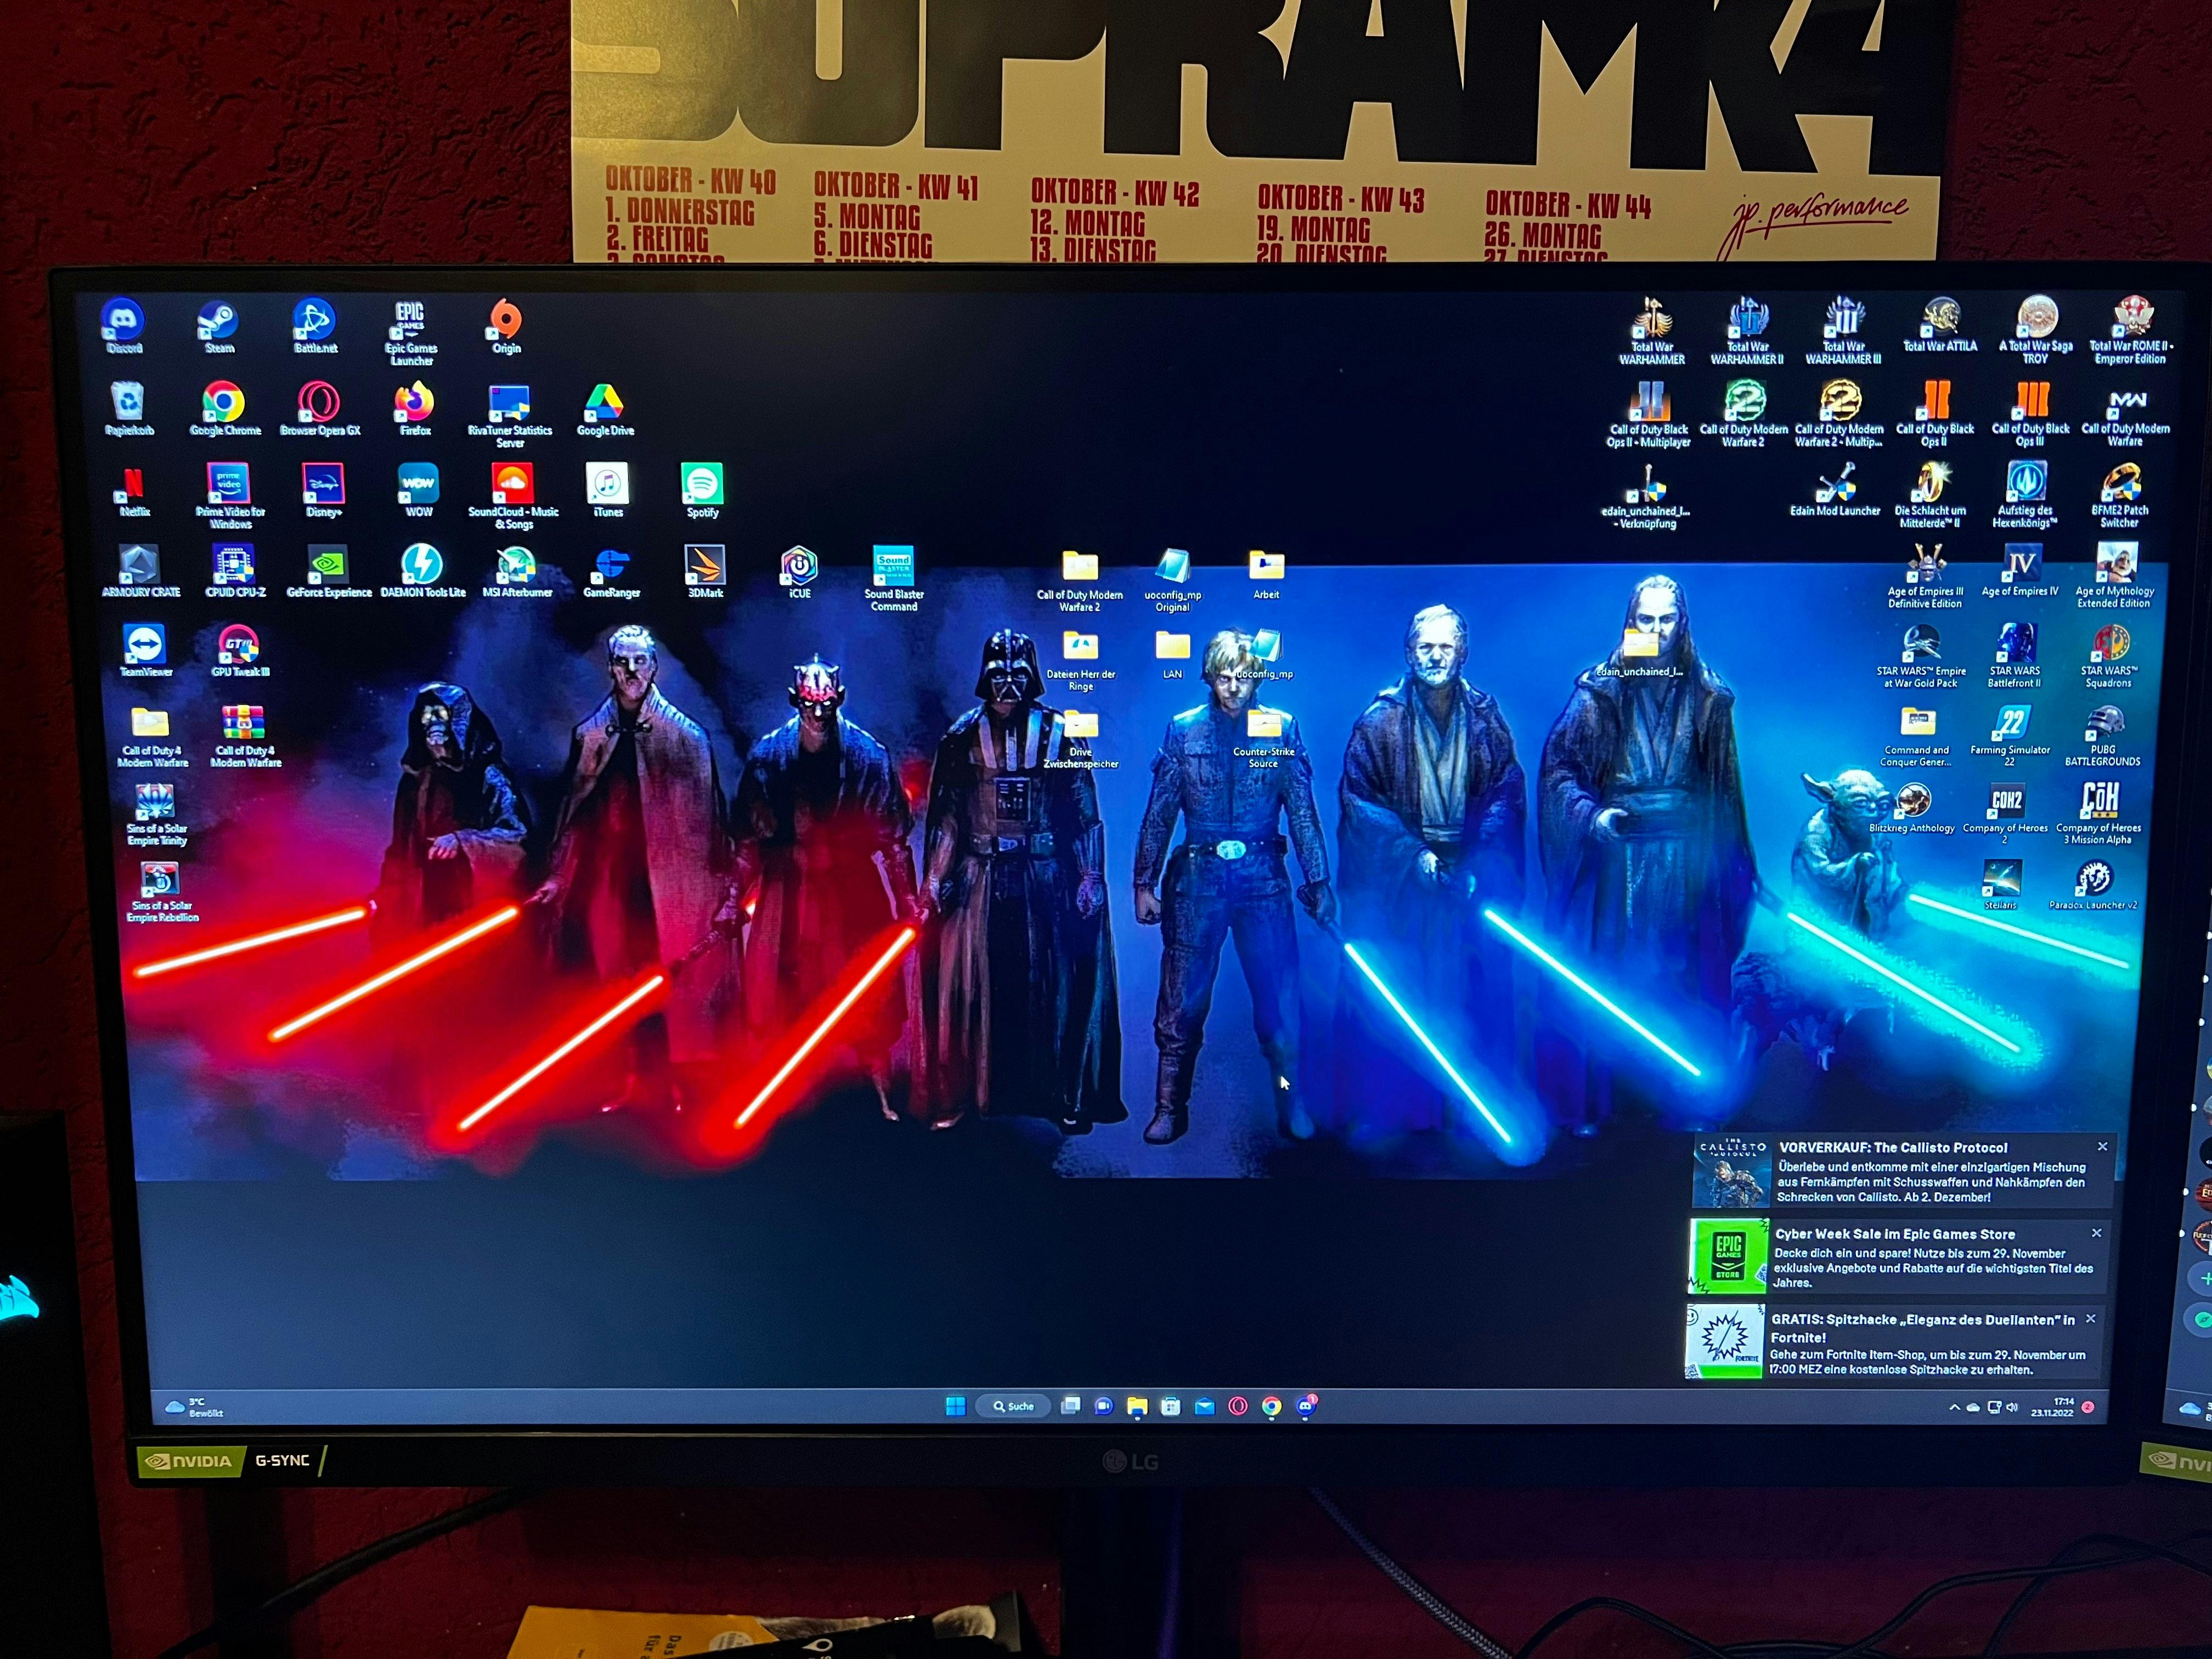The height and width of the screenshot is (1659, 2212).
Task: Open the Spotify desktop icon
Action: pos(702,491)
